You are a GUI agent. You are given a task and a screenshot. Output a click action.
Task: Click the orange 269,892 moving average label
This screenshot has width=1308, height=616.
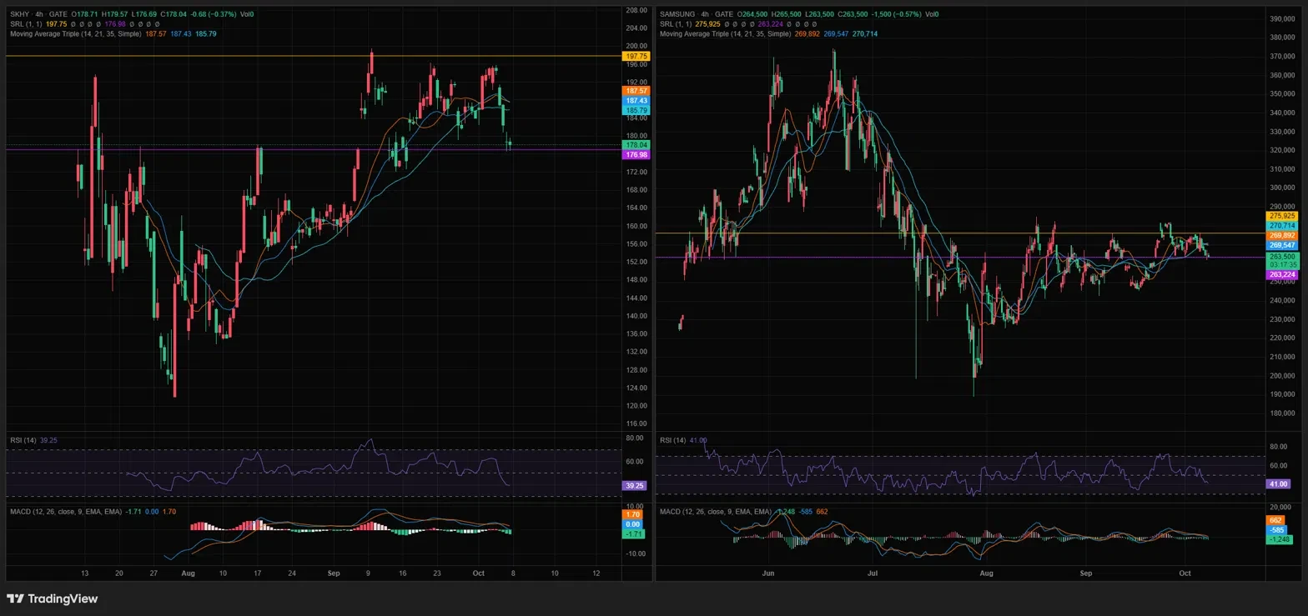point(1281,236)
